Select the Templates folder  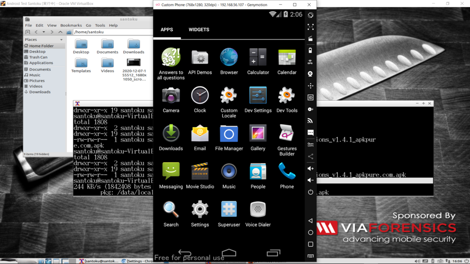pyautogui.click(x=81, y=65)
